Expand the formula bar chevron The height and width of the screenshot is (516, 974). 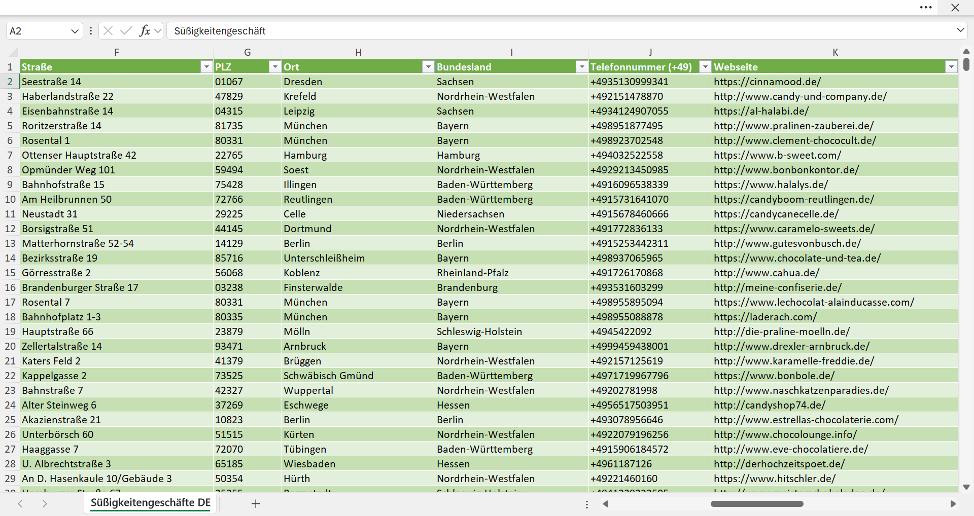pos(960,30)
